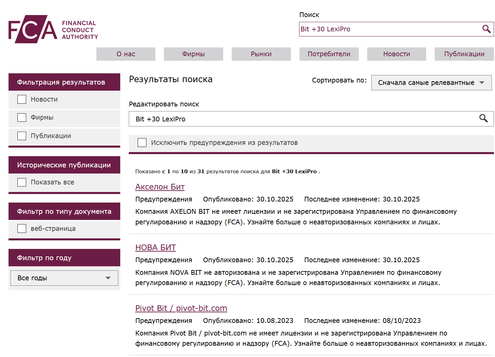Enable the 'Фирмы' filter checkbox
Image resolution: width=495 pixels, height=357 pixels.
coord(21,117)
